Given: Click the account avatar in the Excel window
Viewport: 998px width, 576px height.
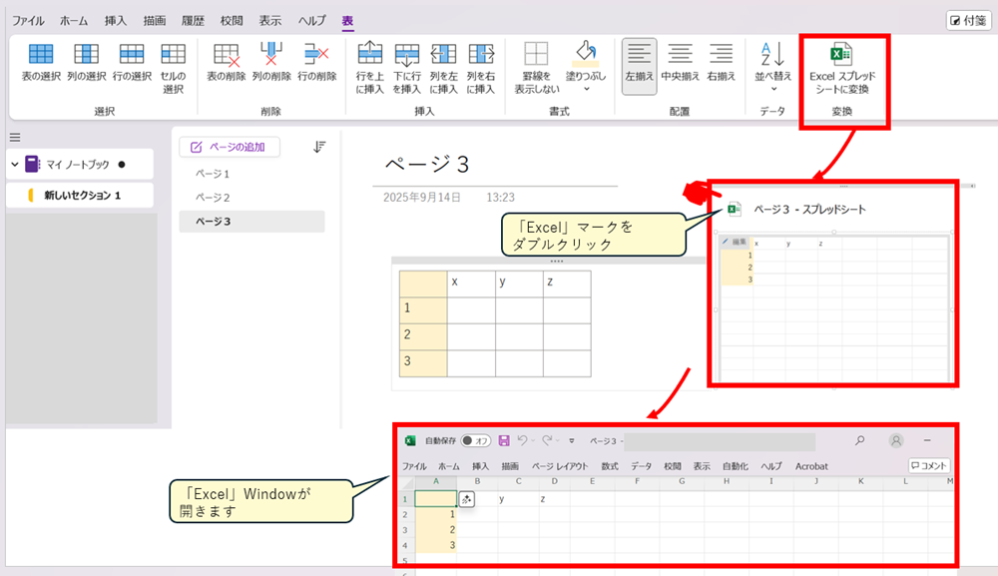Looking at the screenshot, I should click(896, 440).
